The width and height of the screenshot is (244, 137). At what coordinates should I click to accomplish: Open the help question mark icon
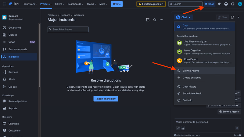click(226, 4)
